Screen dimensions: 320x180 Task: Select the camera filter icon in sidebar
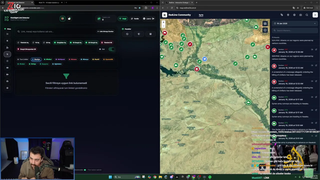tap(7, 81)
